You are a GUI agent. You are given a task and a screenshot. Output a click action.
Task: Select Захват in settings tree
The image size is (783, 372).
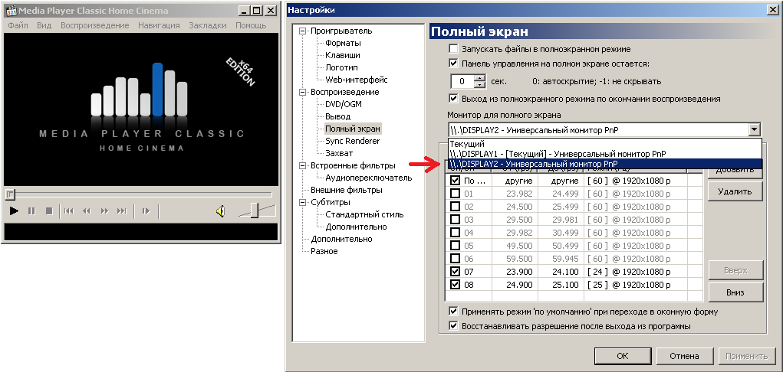pyautogui.click(x=339, y=153)
